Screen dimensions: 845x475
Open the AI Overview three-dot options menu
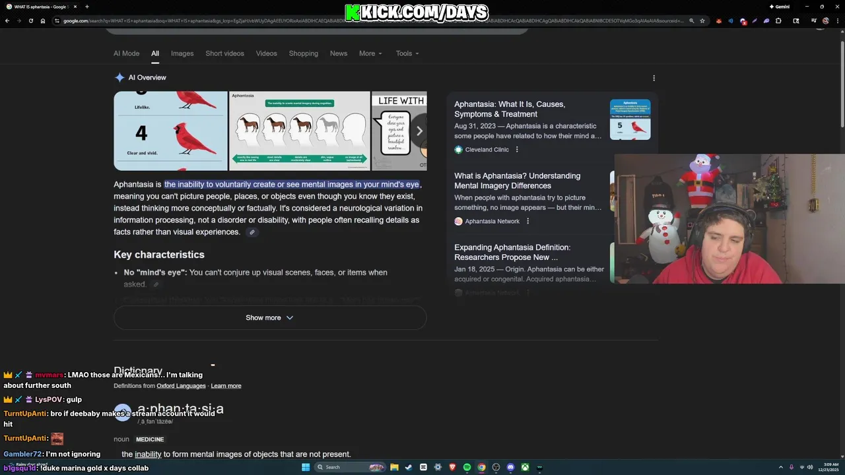point(654,78)
